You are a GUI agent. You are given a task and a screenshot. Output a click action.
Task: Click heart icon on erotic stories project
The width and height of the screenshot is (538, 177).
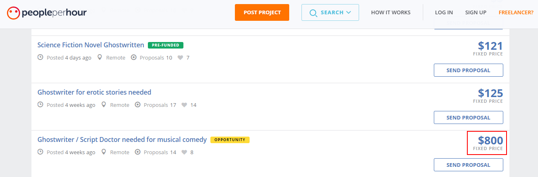(x=184, y=105)
